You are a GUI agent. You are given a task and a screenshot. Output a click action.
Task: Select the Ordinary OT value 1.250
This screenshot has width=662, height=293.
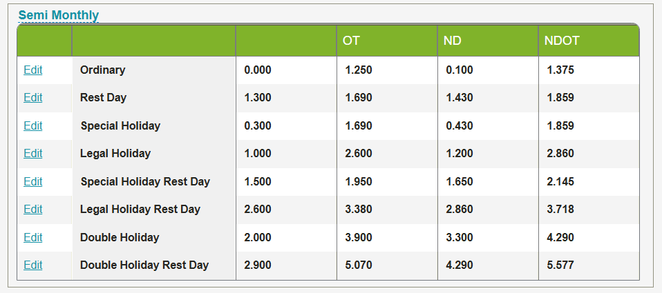pos(359,70)
